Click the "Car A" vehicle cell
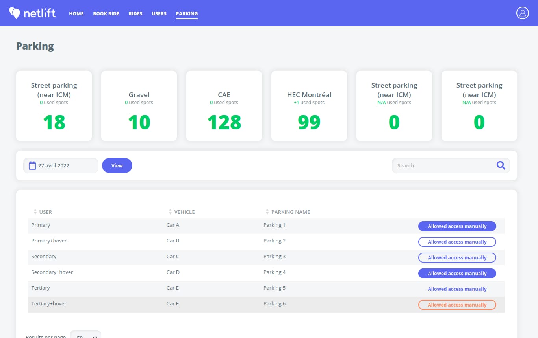Screen dimensions: 538x338 [x=173, y=225]
